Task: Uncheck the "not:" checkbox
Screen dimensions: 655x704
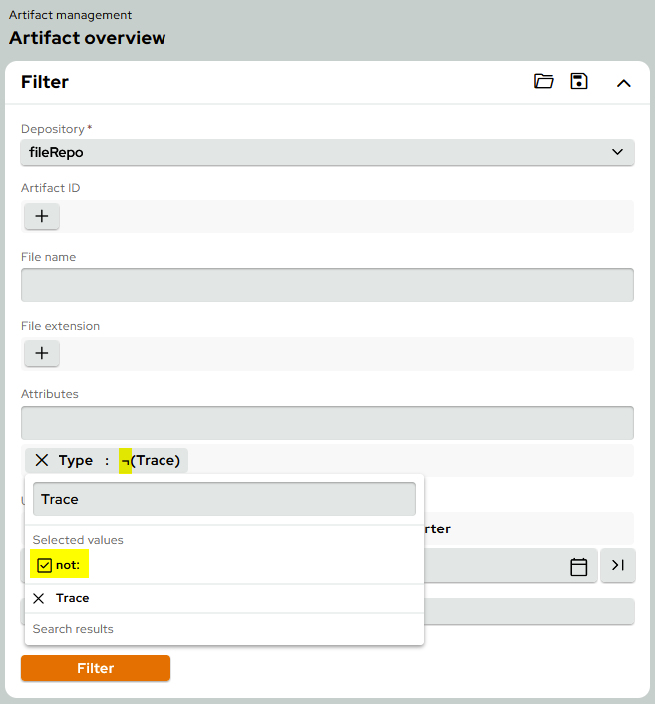Action: (x=44, y=566)
